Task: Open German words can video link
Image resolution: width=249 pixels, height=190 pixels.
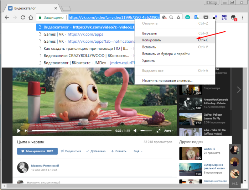Action: pos(215,181)
